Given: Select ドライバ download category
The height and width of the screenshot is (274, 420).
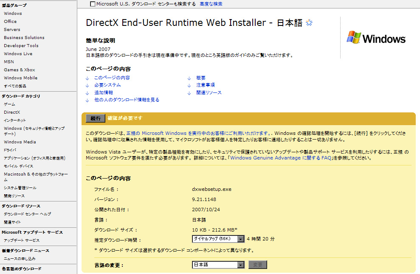Looking at the screenshot, I should click(x=10, y=150).
